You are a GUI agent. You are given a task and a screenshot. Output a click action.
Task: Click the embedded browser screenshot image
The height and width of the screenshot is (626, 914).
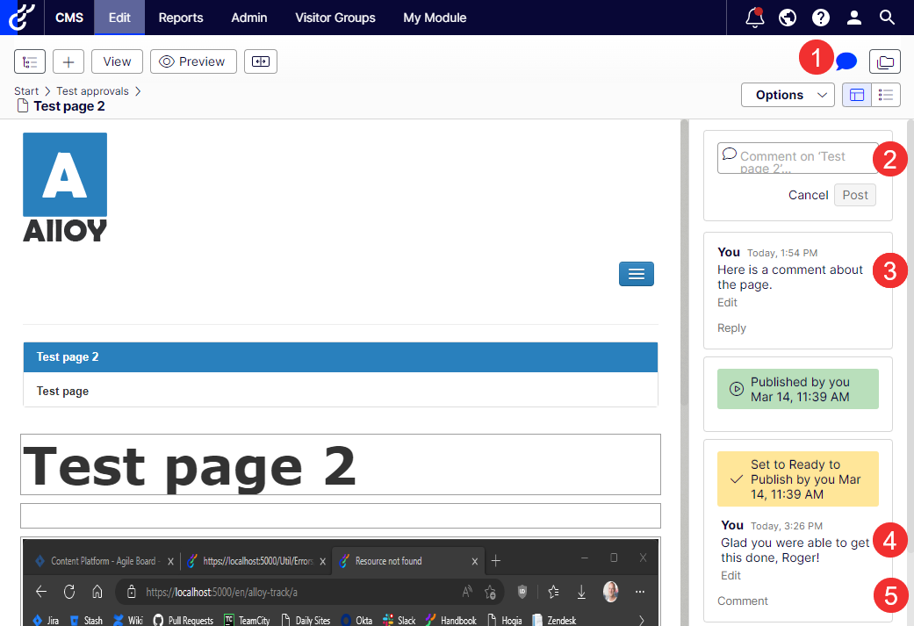coord(341,582)
